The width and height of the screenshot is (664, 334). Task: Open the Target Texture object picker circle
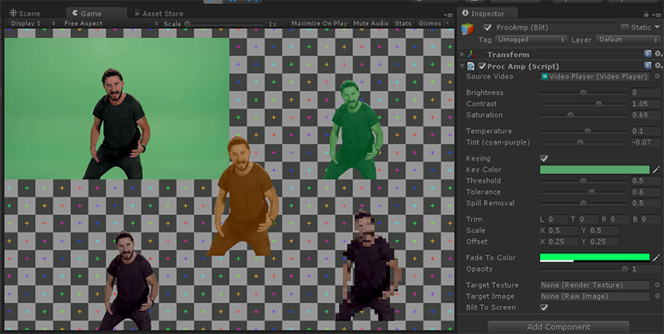click(656, 285)
